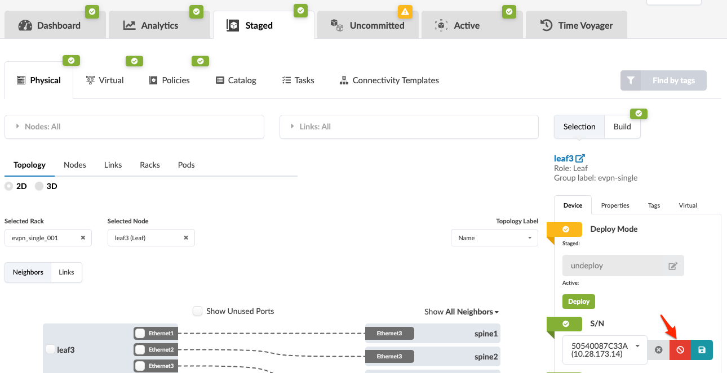Open the Connectivity Templates tab
The height and width of the screenshot is (373, 727).
(389, 80)
